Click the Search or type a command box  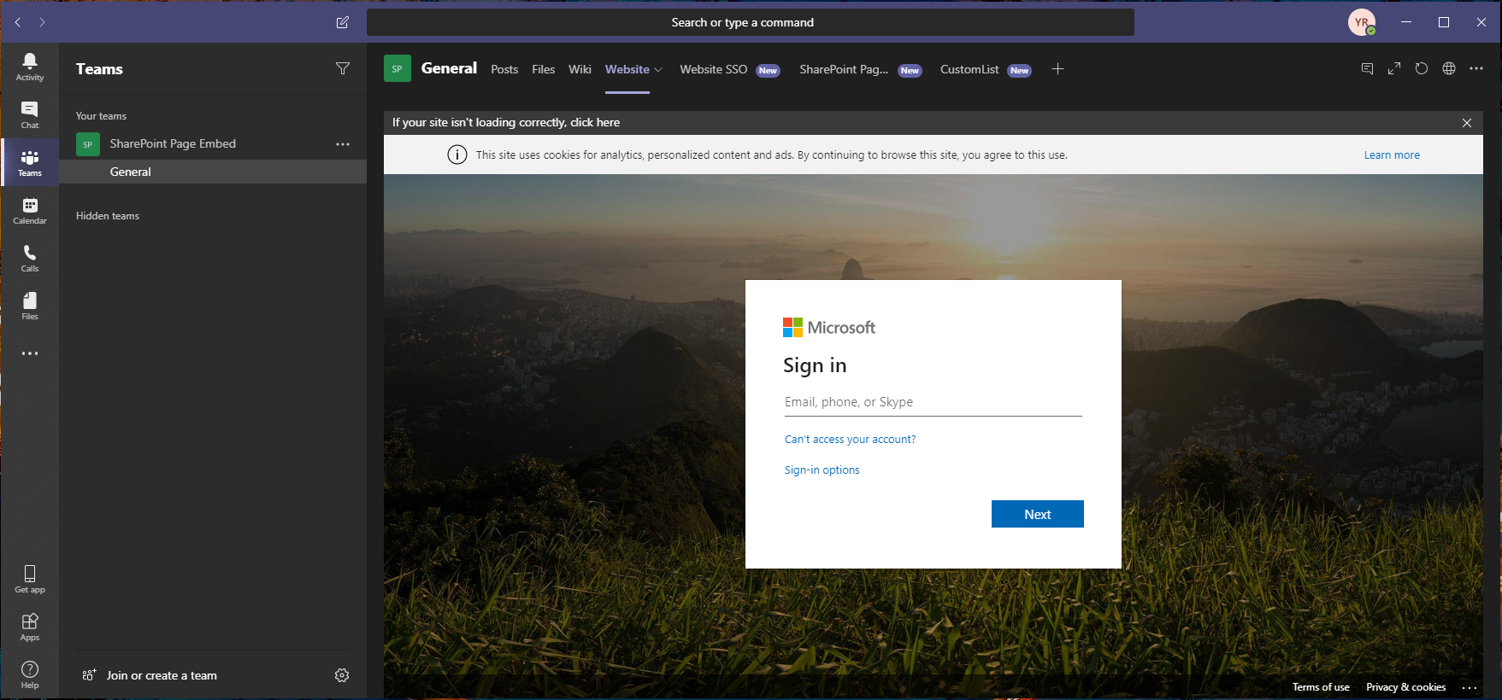pos(751,22)
